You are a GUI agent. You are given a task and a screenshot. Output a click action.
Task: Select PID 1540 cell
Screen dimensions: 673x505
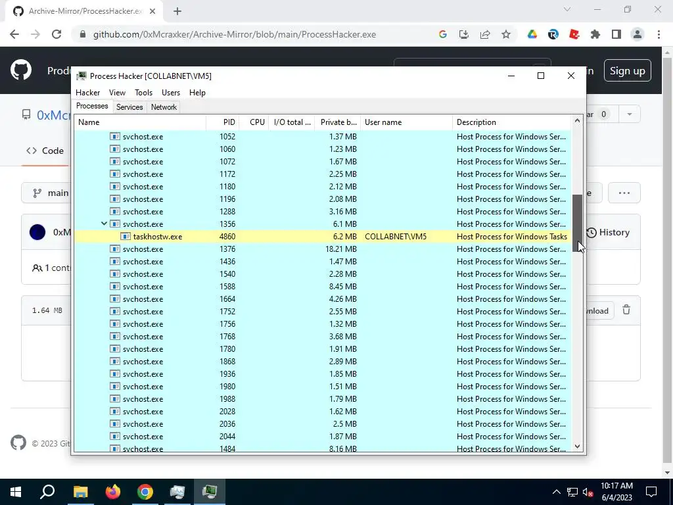point(227,274)
